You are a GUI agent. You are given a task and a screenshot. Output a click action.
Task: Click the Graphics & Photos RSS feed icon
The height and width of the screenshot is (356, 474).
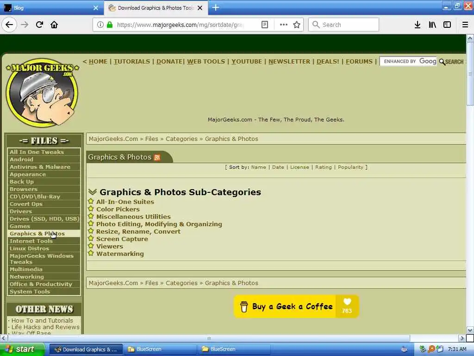pyautogui.click(x=157, y=158)
